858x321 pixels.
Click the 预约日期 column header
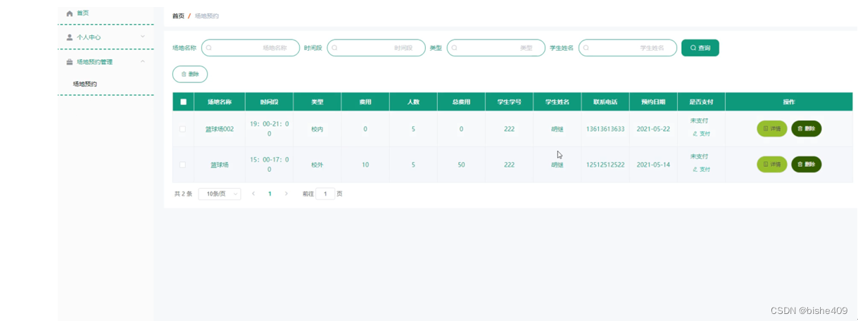[x=653, y=102]
